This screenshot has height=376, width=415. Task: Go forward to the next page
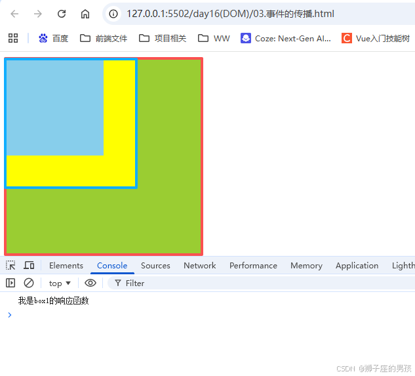[x=38, y=14]
